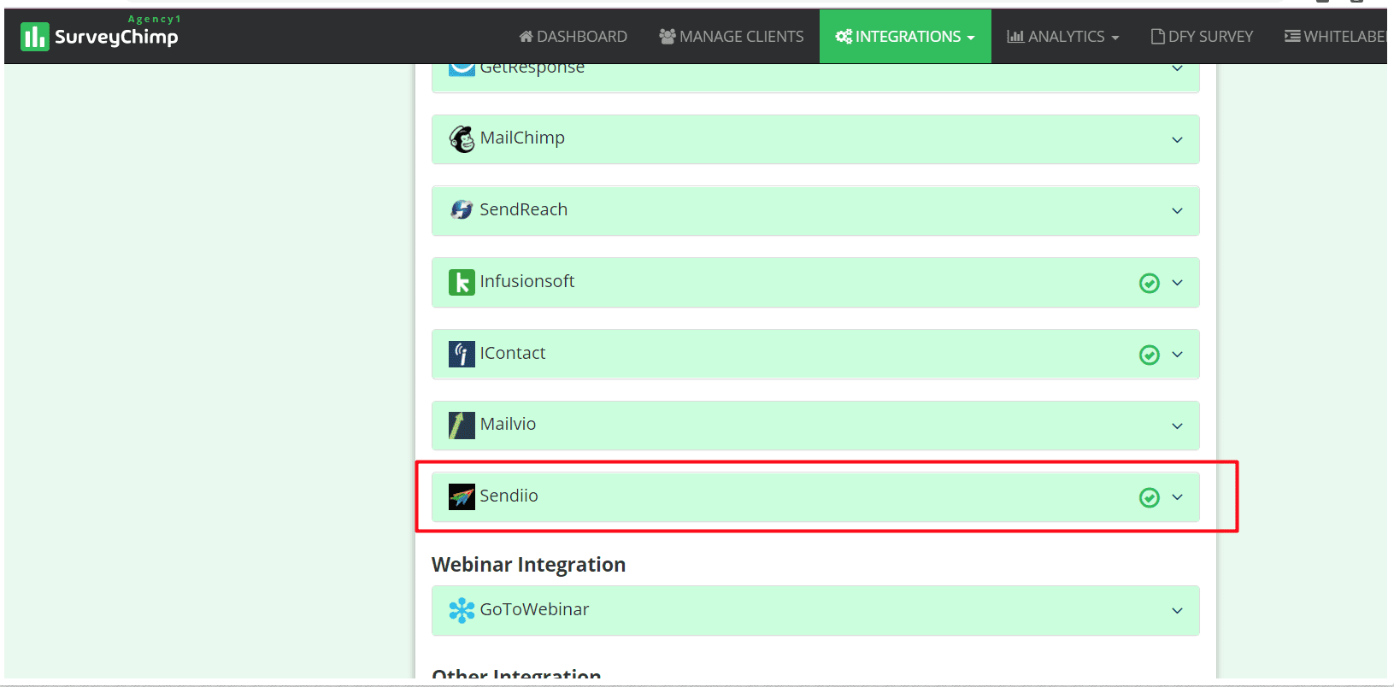Click the IContact connected checkmark

1149,355
